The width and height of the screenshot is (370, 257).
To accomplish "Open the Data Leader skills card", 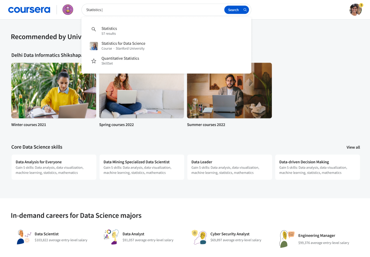I will pos(230,167).
